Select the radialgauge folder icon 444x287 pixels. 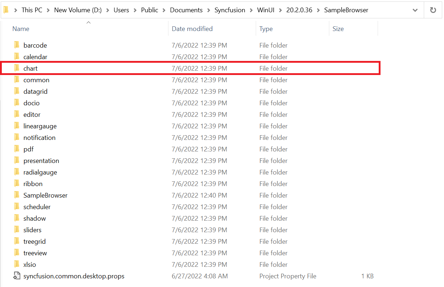tap(17, 172)
